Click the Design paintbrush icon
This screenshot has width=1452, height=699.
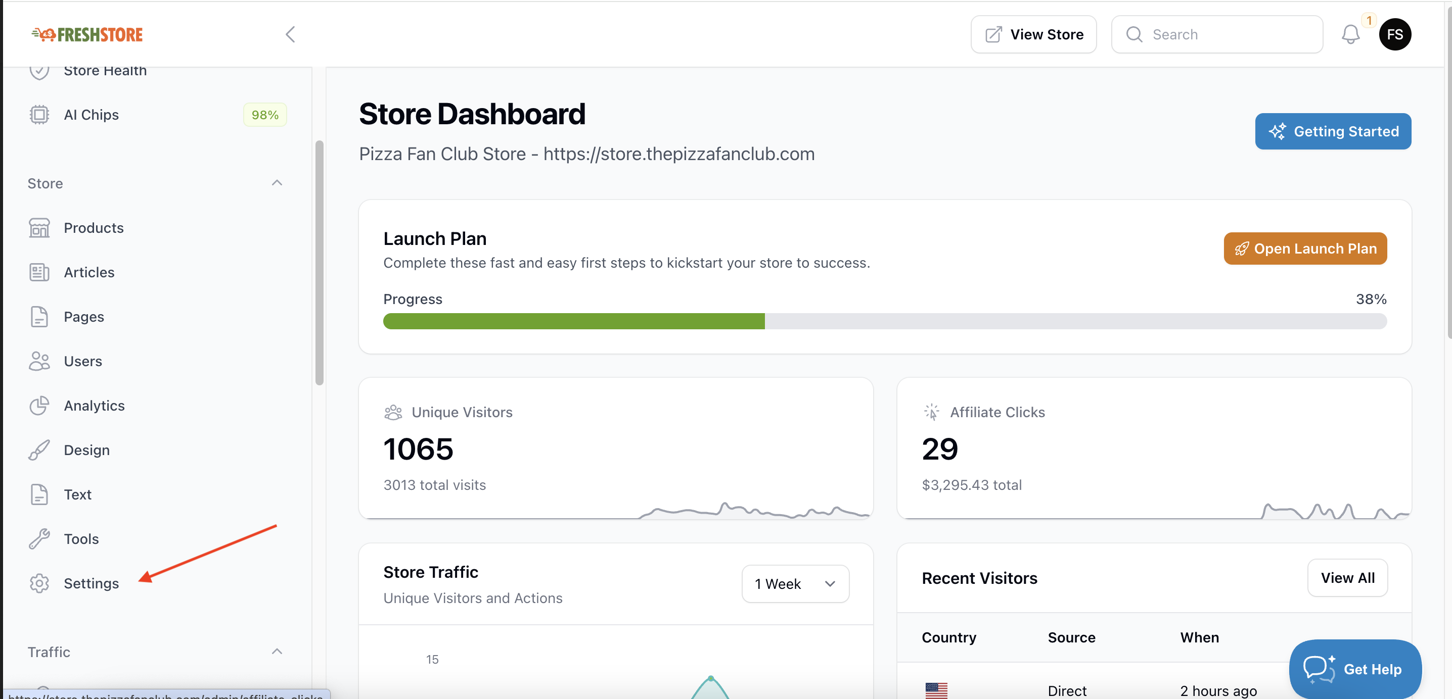coord(39,450)
